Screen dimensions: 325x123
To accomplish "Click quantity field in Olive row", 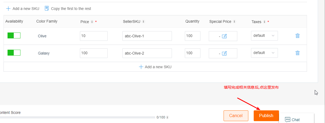I will [x=193, y=36].
